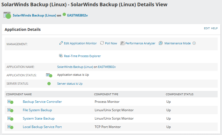Click the File System Backup component icon
The image size is (222, 135).
pos(10,110)
